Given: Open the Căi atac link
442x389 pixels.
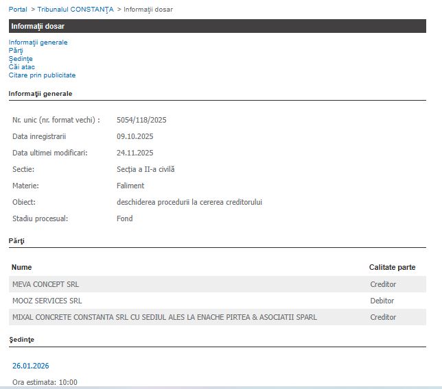Looking at the screenshot, I should click(22, 67).
